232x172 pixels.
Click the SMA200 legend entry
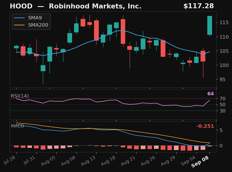point(31,25)
